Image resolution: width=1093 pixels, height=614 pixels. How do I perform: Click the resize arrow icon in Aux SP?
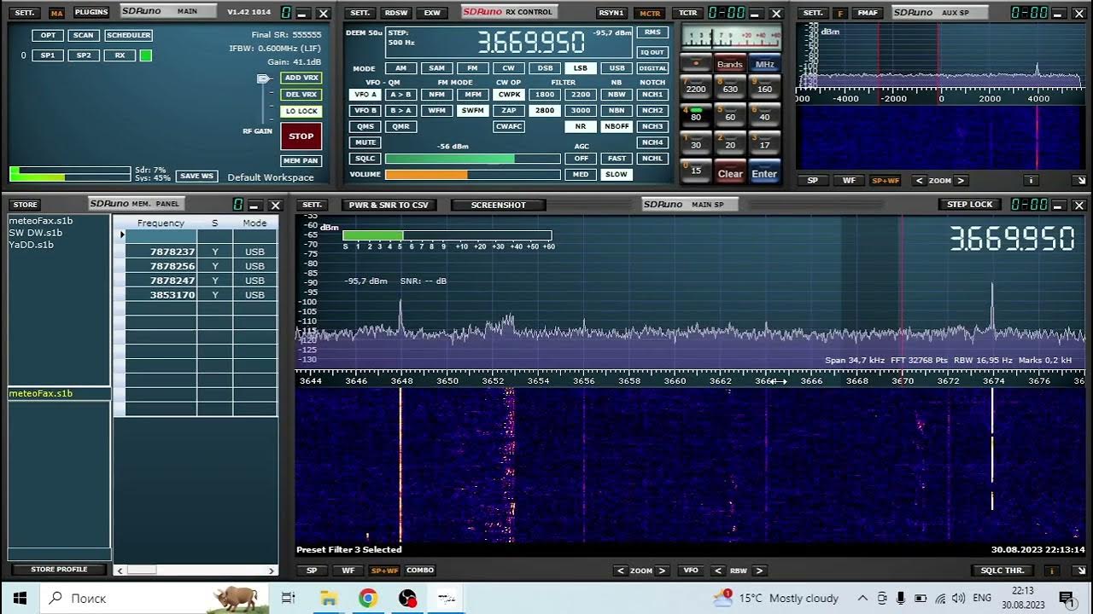tap(1080, 181)
